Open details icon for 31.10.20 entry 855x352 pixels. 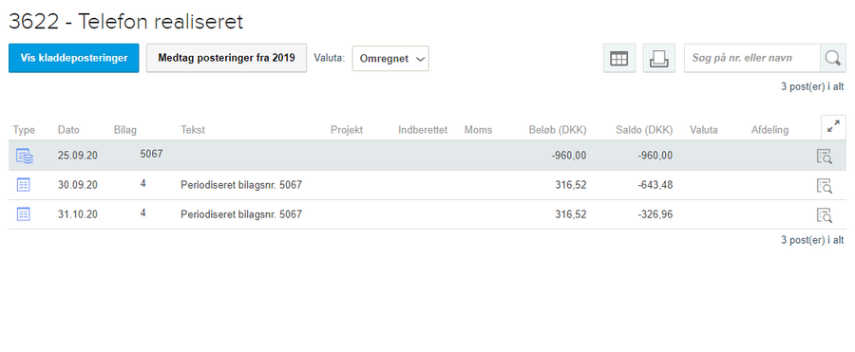pyautogui.click(x=825, y=214)
